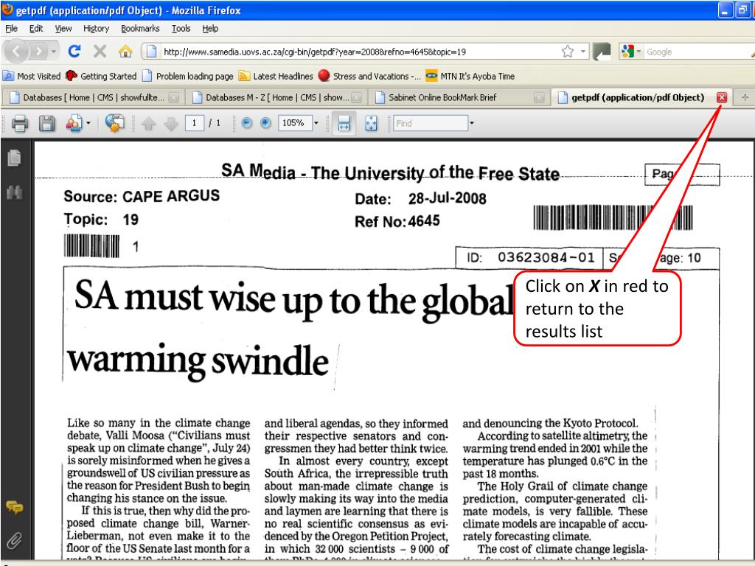755x566 pixels.
Task: Click the Firefox back navigation button
Action: (17, 51)
